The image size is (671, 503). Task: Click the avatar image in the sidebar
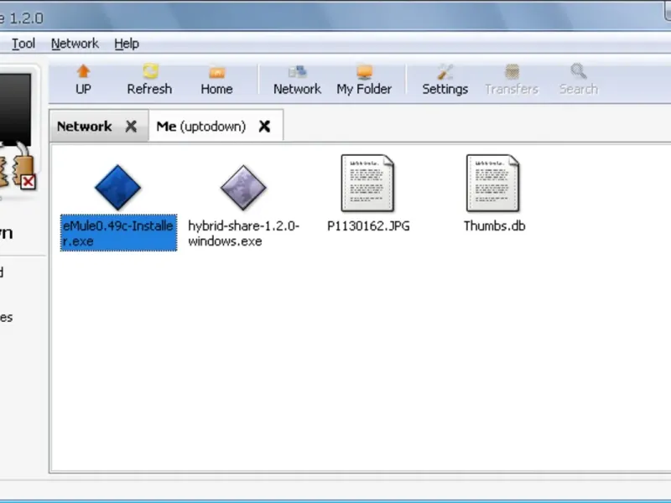pyautogui.click(x=15, y=110)
